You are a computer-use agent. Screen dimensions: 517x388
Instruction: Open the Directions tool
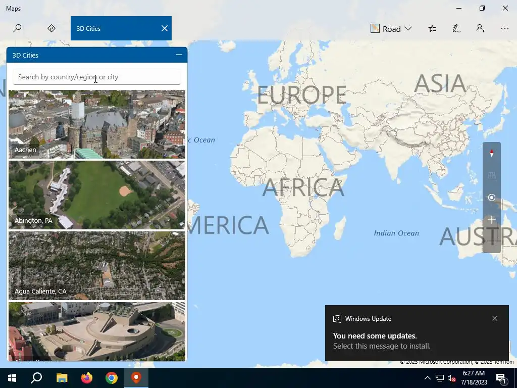pos(51,28)
